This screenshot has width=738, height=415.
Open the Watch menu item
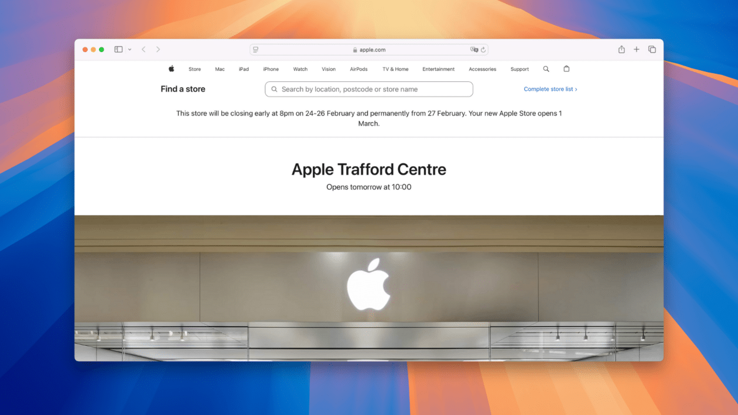click(300, 69)
